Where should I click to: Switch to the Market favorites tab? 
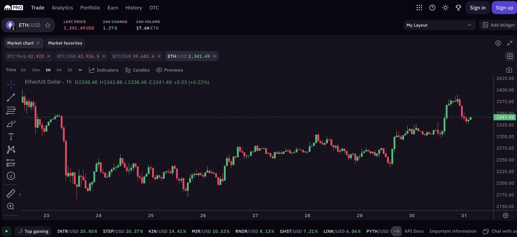coord(65,43)
